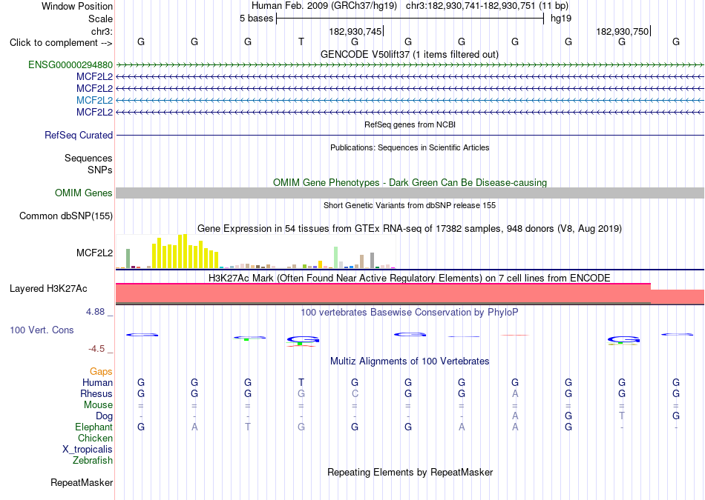Select the Human species label
The image size is (705, 500).
pyautogui.click(x=97, y=382)
